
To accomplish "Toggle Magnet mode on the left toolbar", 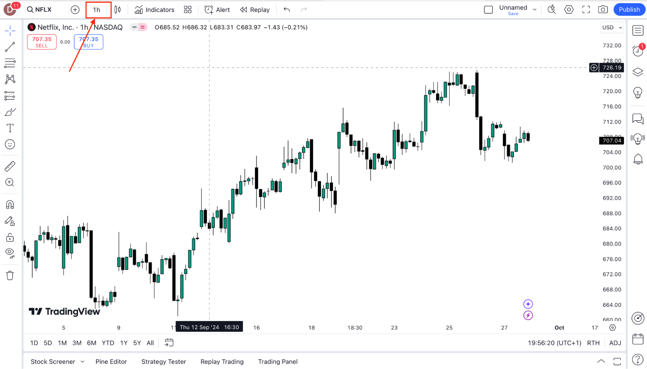I will [10, 205].
